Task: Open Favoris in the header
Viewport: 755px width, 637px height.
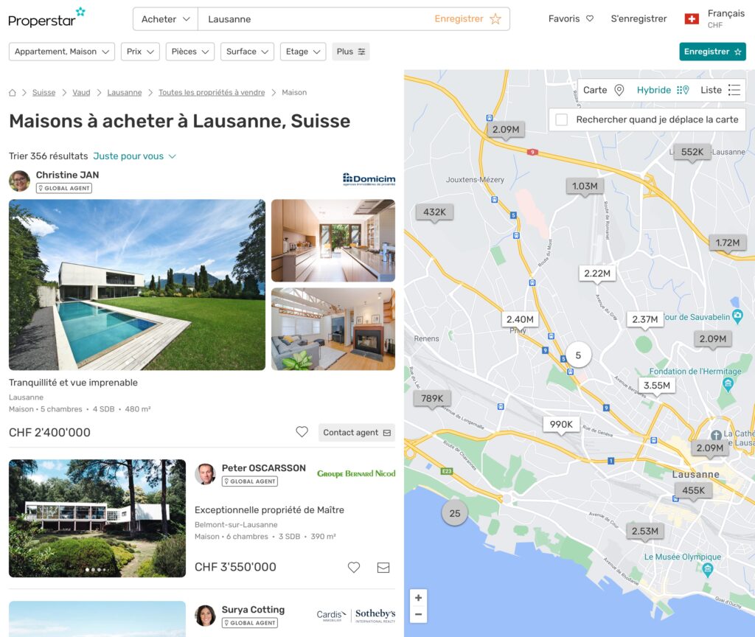Action: pos(571,18)
